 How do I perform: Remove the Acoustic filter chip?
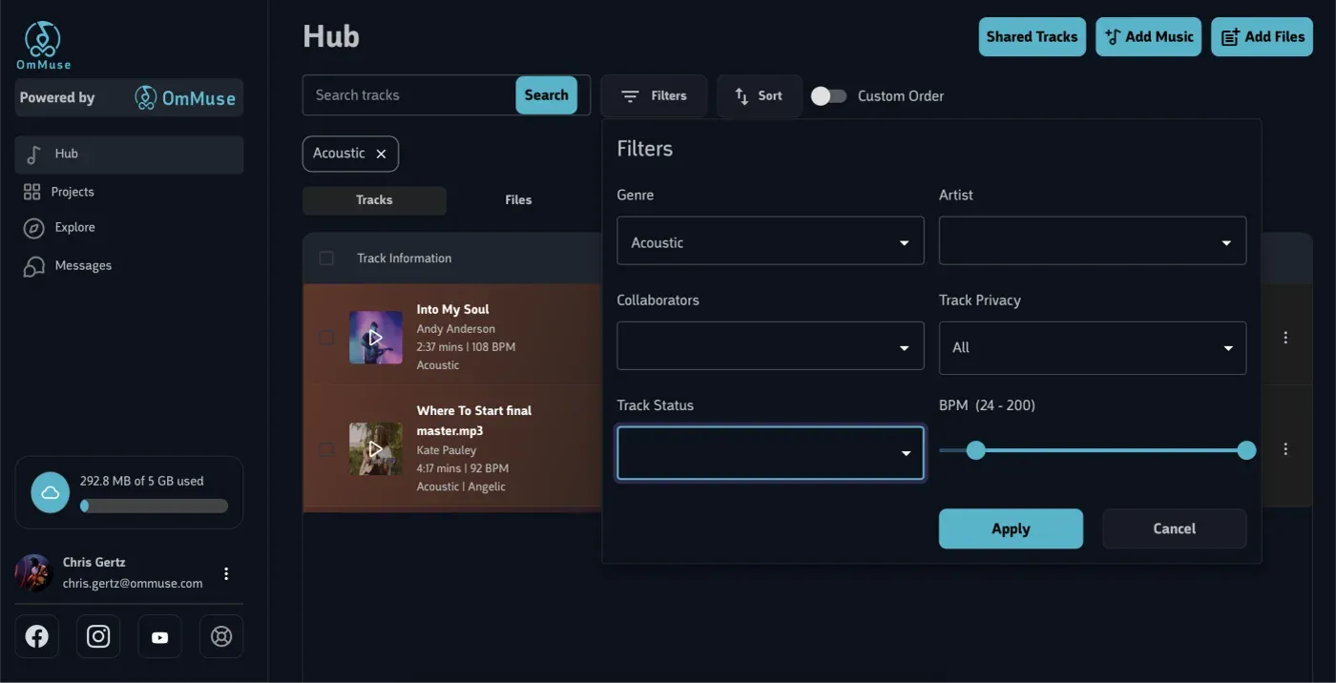[381, 154]
